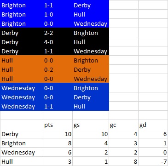This screenshot has width=168, height=166.
Task: Click the 'gs' header cell
Action: (x=91, y=125)
